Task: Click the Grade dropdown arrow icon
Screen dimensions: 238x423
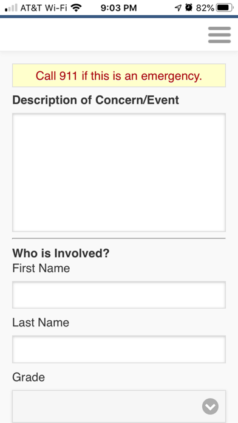Action: 210,406
